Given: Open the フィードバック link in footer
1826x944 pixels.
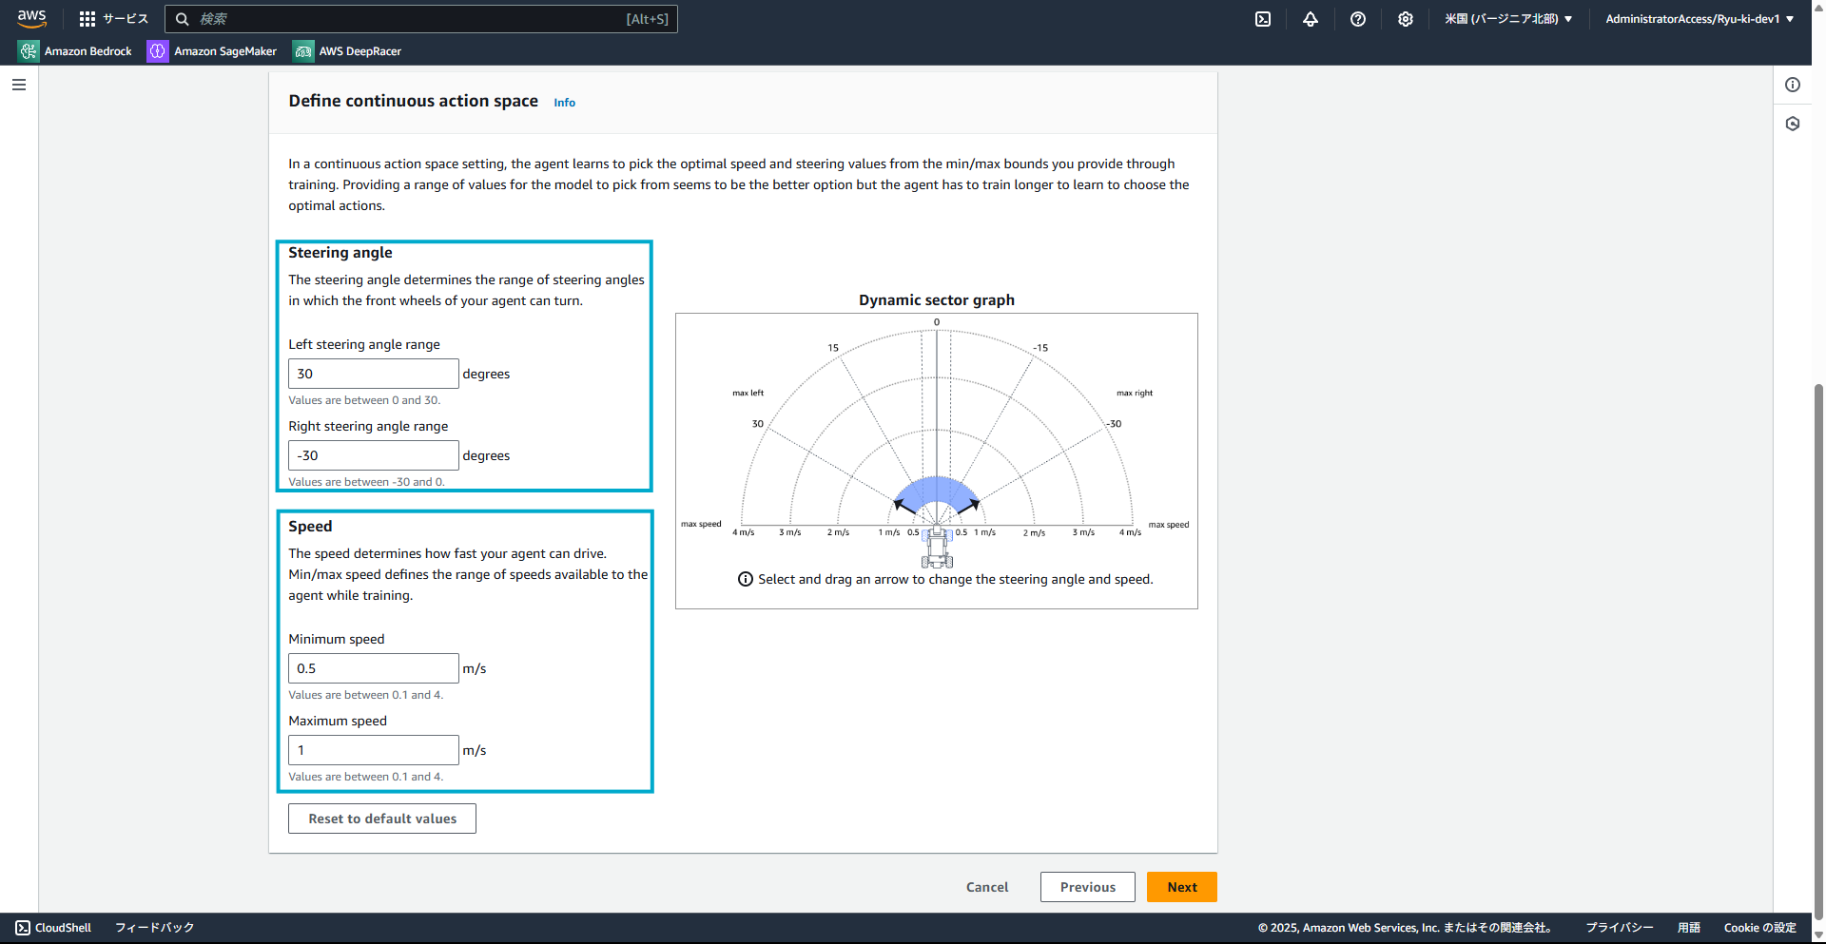Looking at the screenshot, I should pyautogui.click(x=154, y=928).
